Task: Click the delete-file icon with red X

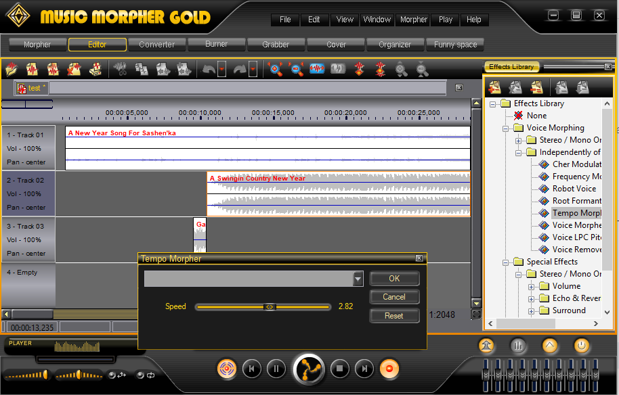Action: pos(74,70)
